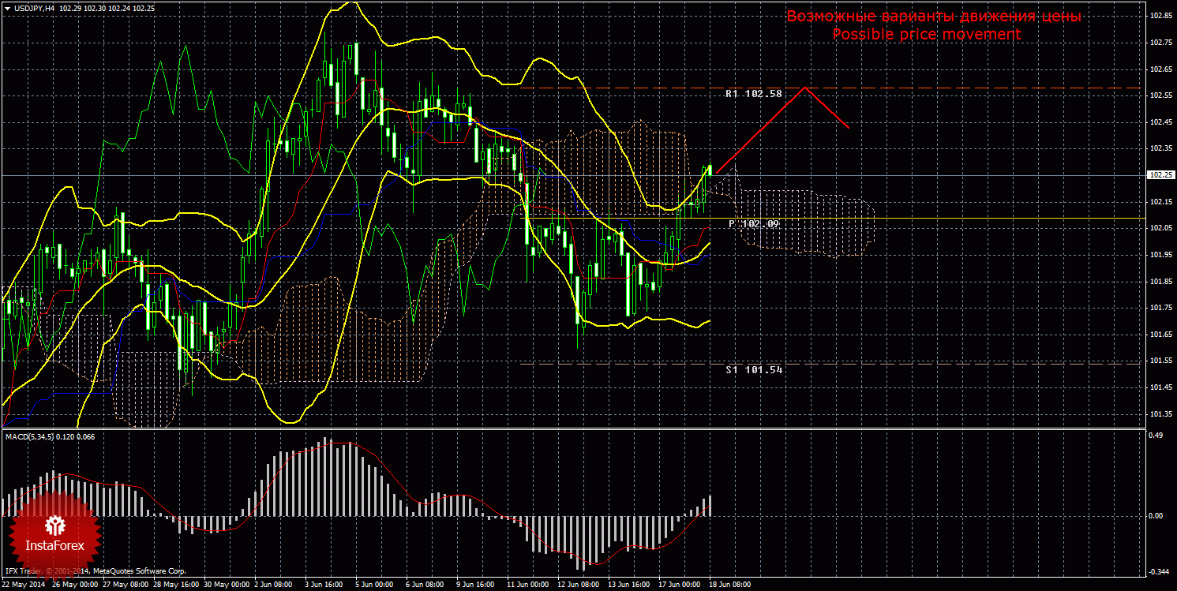Select the 'Possible price movement' caption
The width and height of the screenshot is (1177, 591).
tap(927, 35)
